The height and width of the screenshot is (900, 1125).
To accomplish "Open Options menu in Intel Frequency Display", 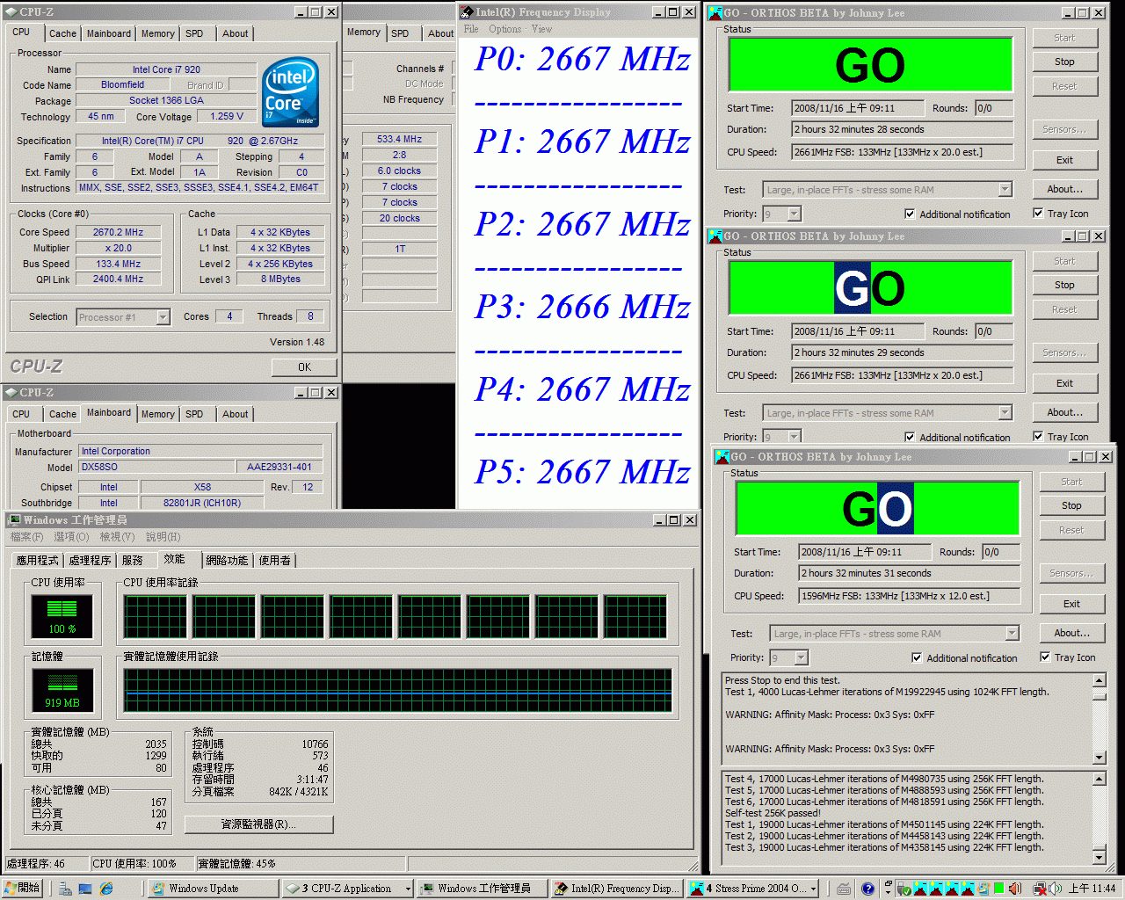I will (x=505, y=29).
